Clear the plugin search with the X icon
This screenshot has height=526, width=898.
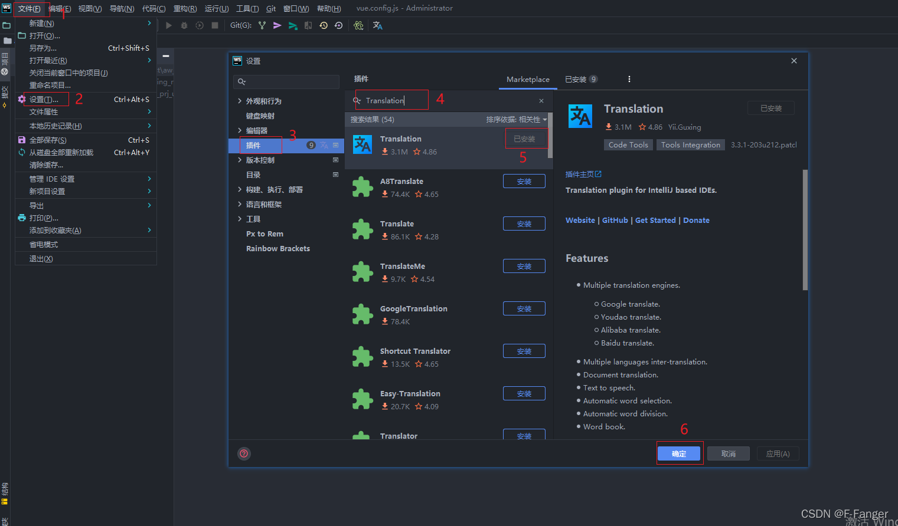pos(541,101)
